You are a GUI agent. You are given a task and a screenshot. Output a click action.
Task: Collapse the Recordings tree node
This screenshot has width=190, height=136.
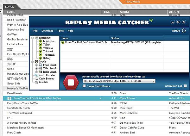(x=32, y=38)
